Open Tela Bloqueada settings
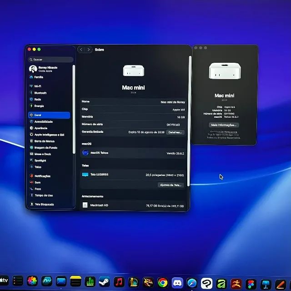 [49, 204]
